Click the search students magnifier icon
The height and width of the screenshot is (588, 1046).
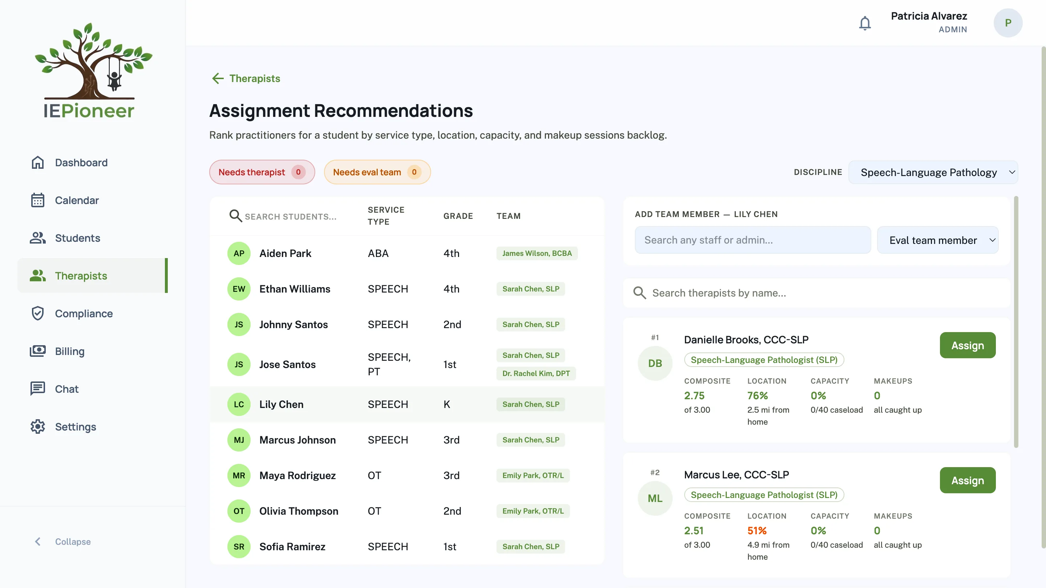click(x=235, y=216)
